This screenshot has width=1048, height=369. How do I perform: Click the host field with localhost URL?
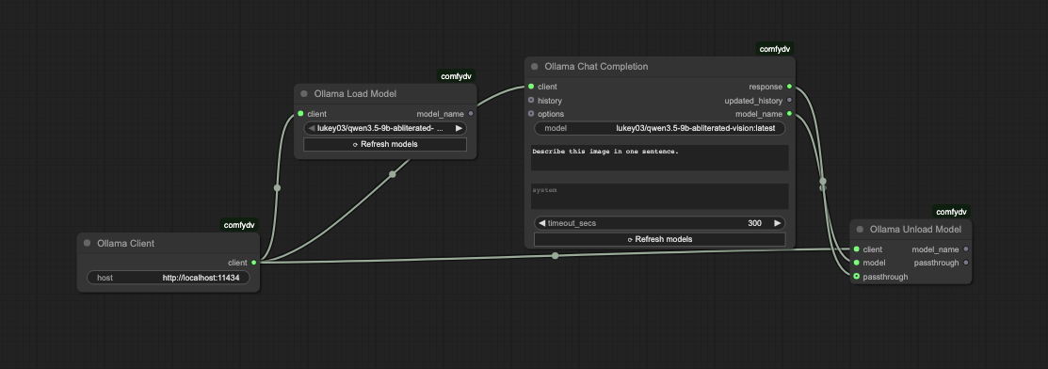click(x=169, y=278)
